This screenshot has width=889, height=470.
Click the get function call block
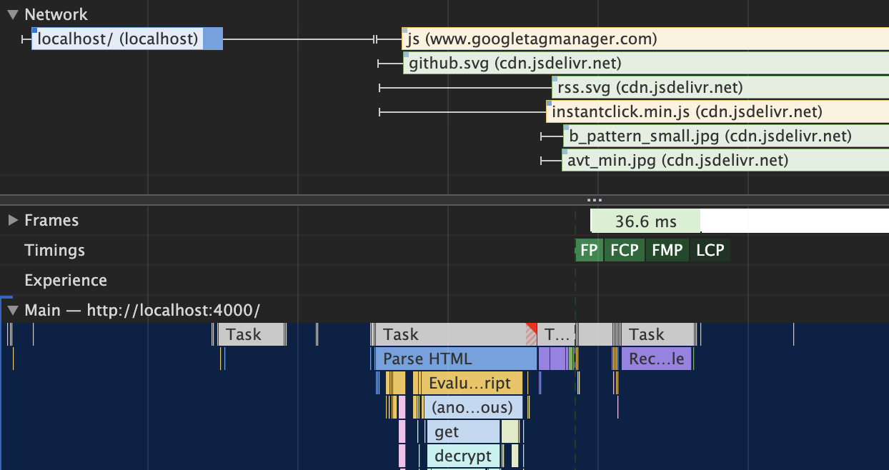coord(462,432)
